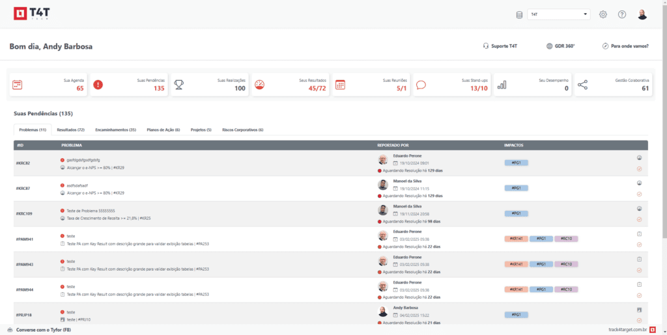This screenshot has width=667, height=335.
Task: Click the help question mark icon
Action: (622, 14)
